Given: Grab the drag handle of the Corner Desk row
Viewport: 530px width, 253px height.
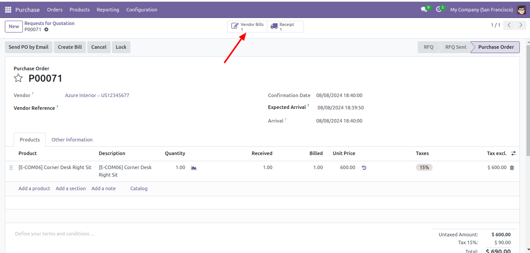Looking at the screenshot, I should click(x=11, y=168).
